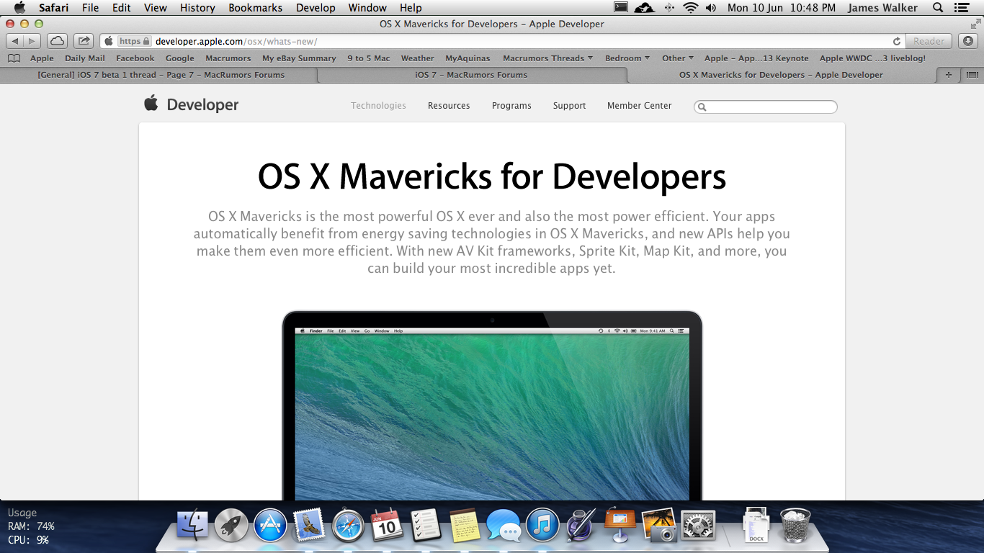Open the Trash in the Dock
The width and height of the screenshot is (984, 553).
coord(795,525)
